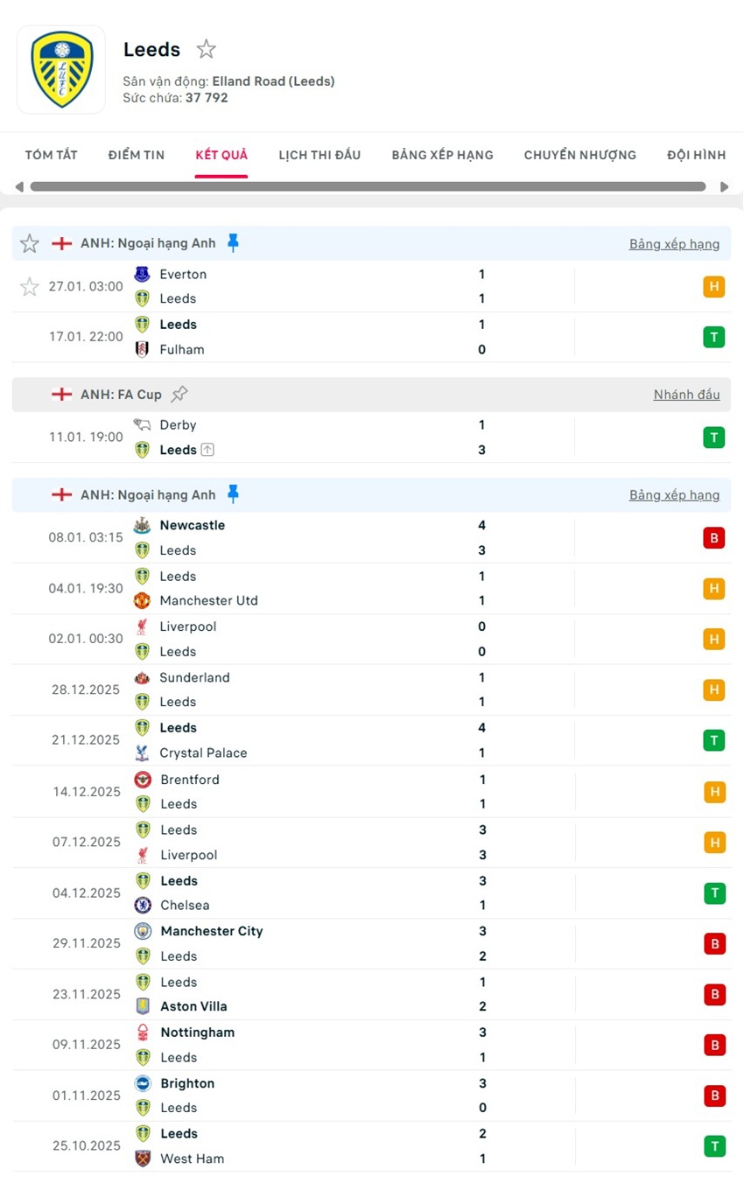
Task: Click the green T result badge for Fulham match
Action: [714, 336]
